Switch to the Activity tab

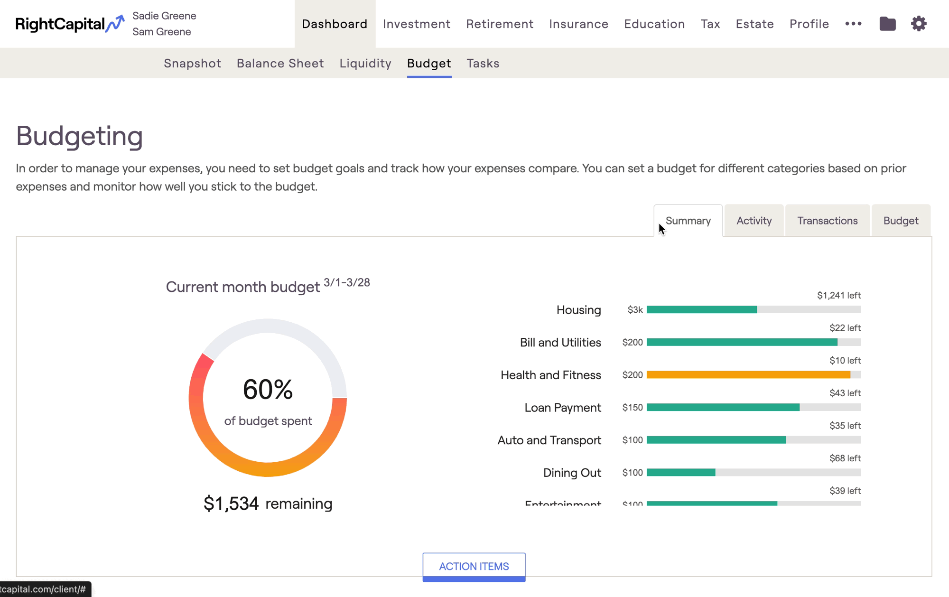pos(754,221)
